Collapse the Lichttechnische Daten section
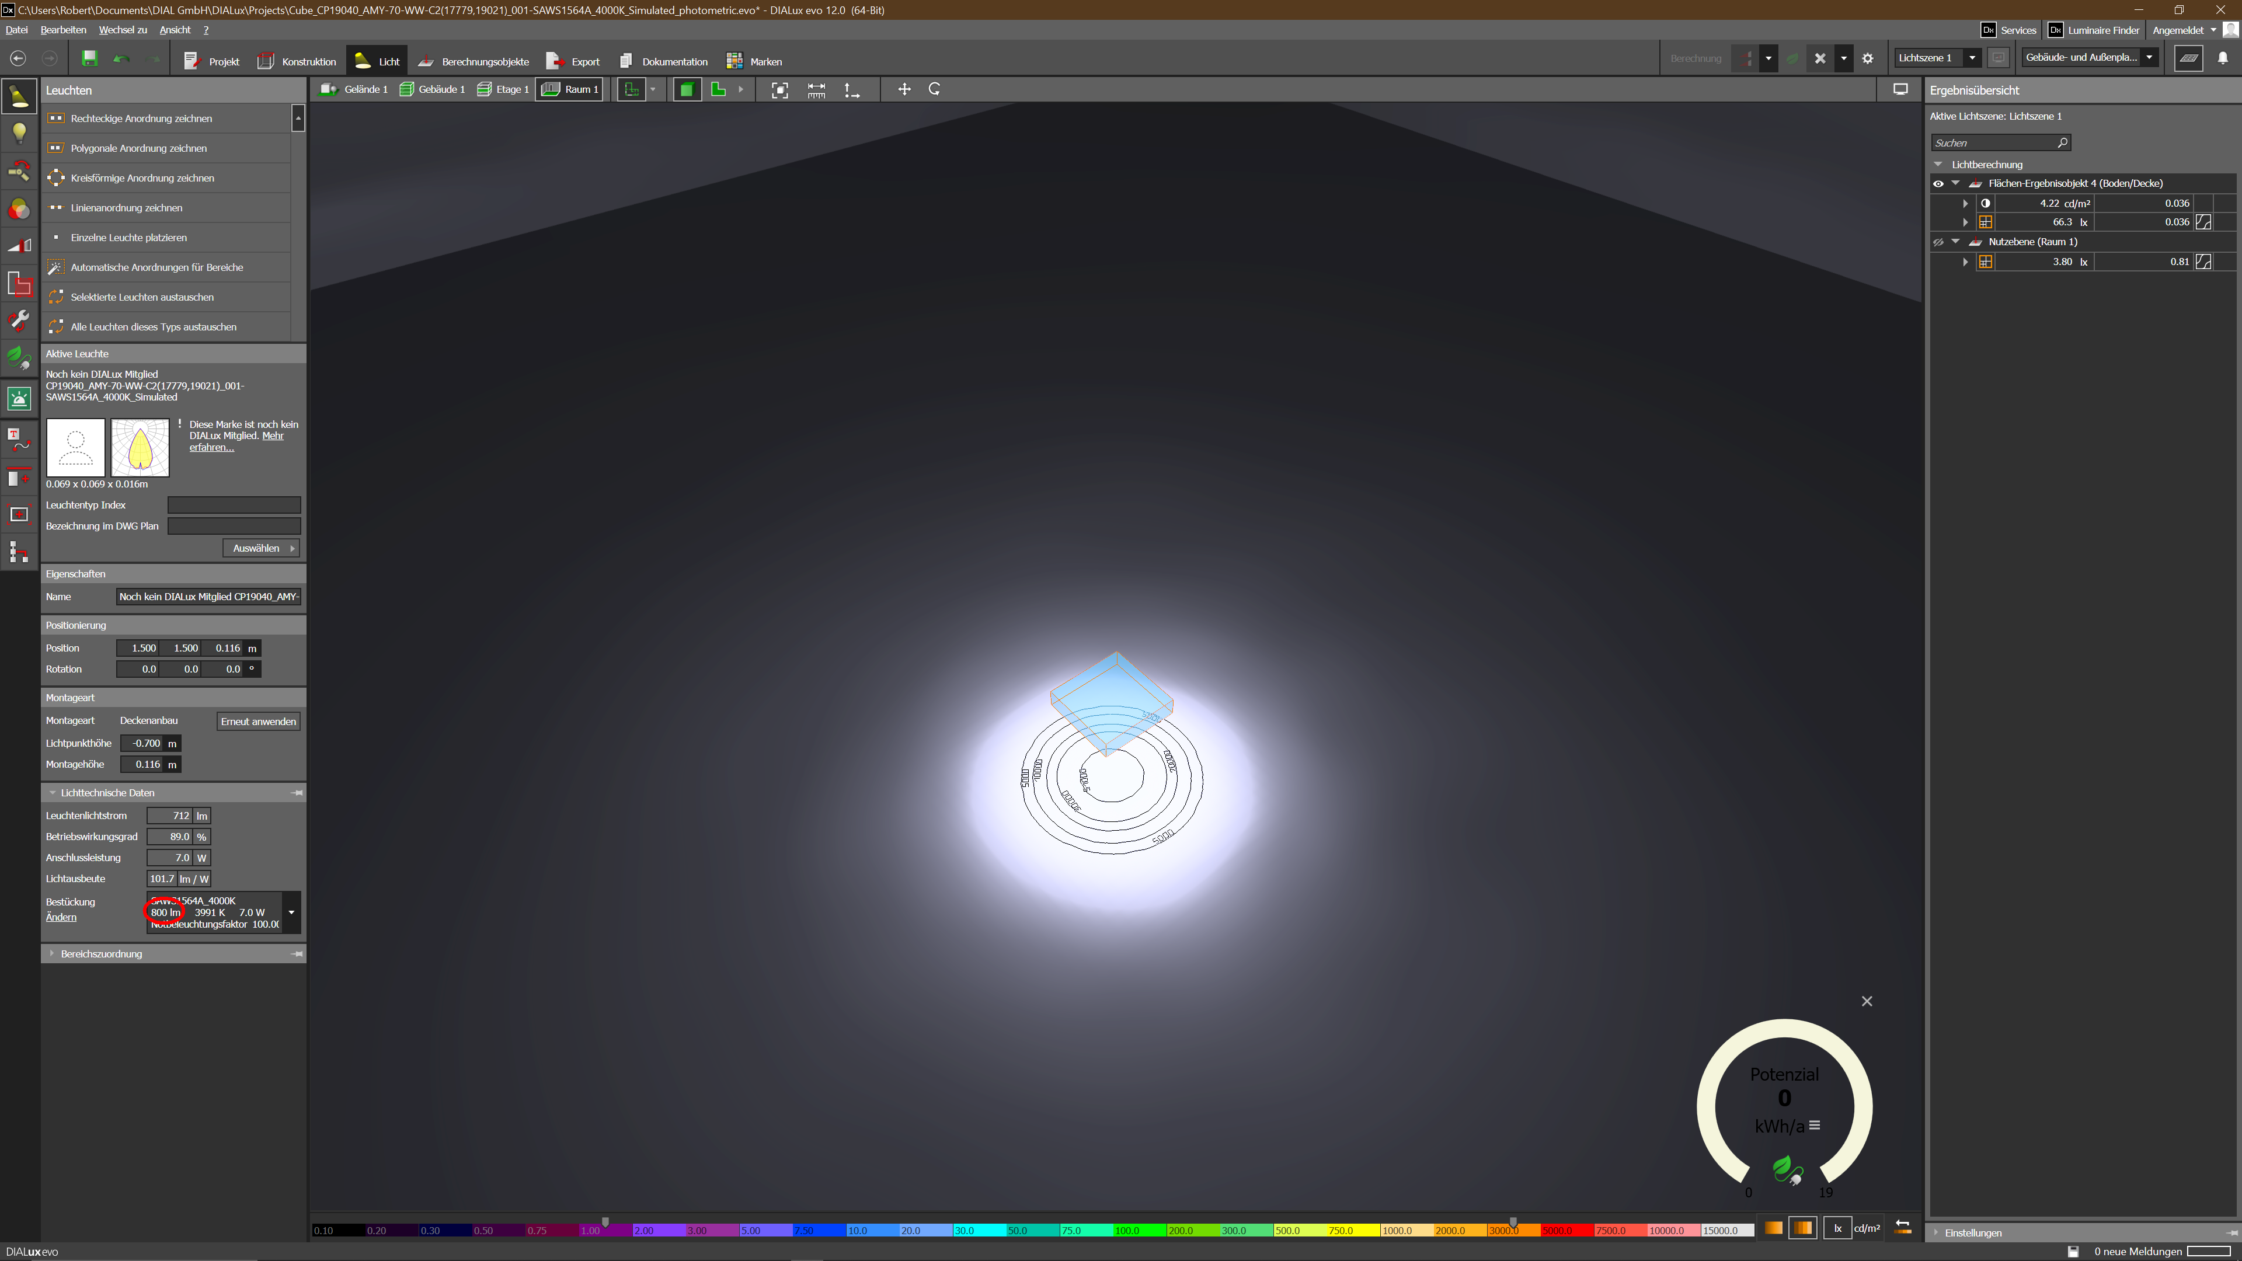The image size is (2242, 1261). point(53,793)
